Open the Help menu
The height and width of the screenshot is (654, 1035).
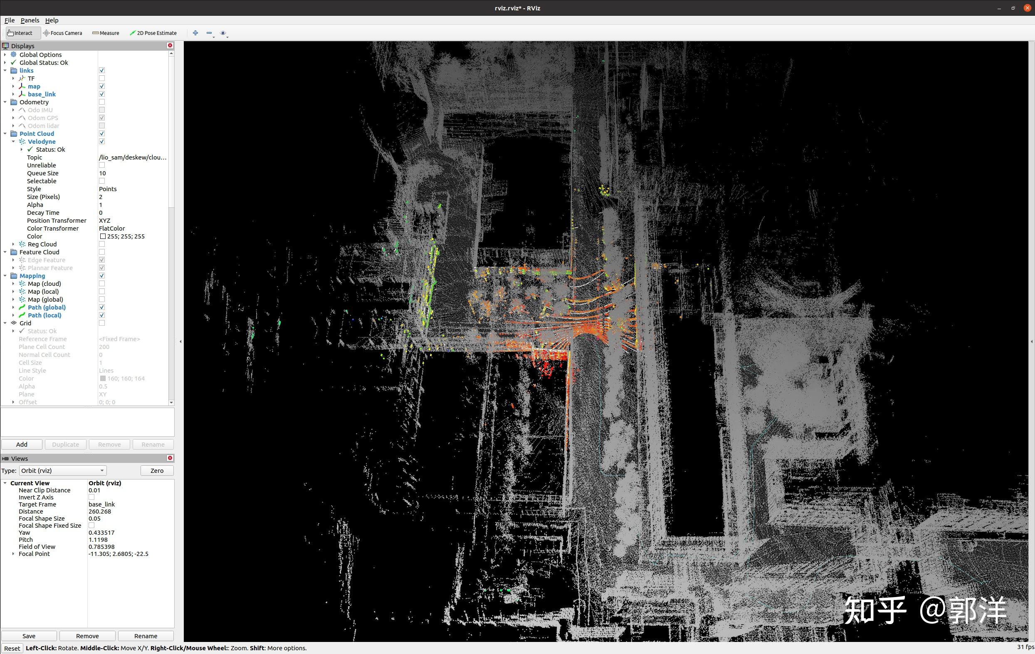click(52, 20)
